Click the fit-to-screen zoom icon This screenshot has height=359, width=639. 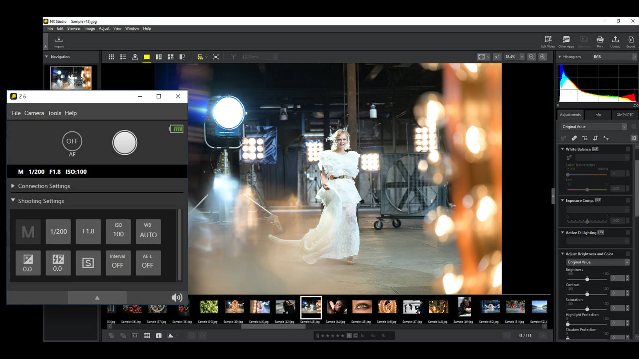[x=482, y=57]
